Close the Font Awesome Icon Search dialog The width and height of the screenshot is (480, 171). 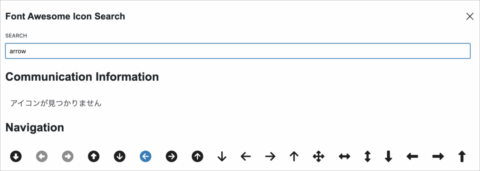pyautogui.click(x=470, y=16)
